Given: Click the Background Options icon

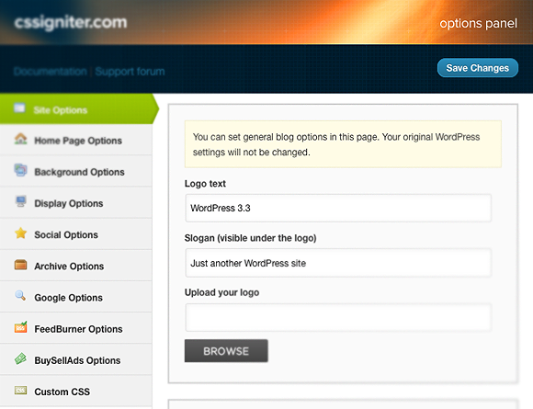Looking at the screenshot, I should (20, 170).
